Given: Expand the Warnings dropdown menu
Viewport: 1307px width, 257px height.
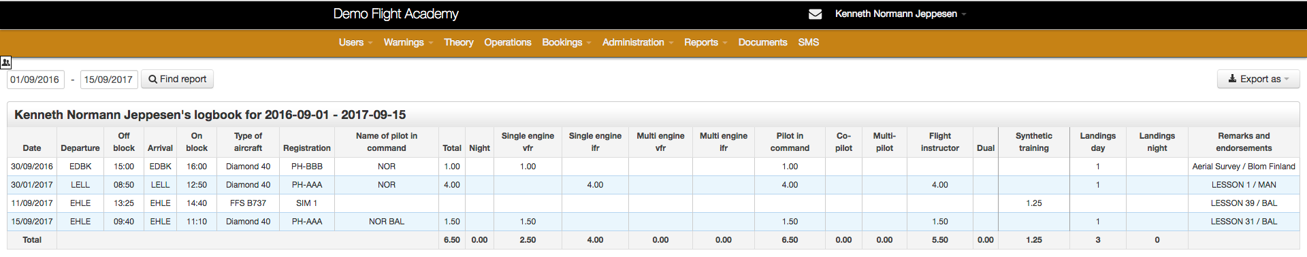Looking at the screenshot, I should (x=408, y=42).
